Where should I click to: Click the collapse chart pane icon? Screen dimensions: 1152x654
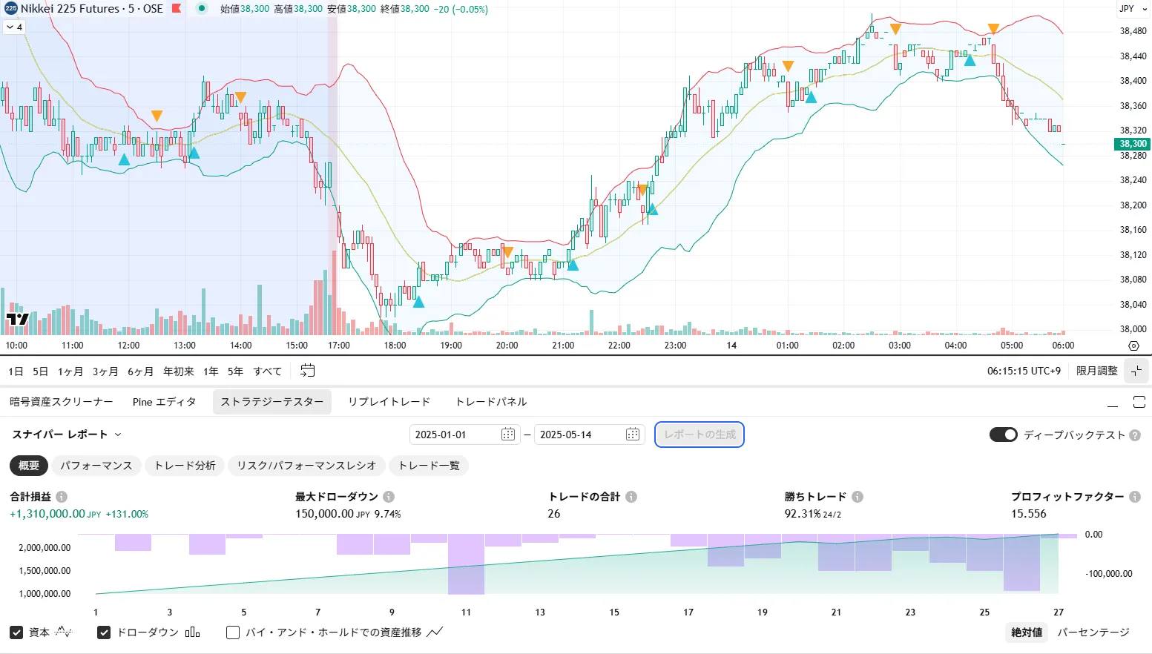tap(1136, 371)
